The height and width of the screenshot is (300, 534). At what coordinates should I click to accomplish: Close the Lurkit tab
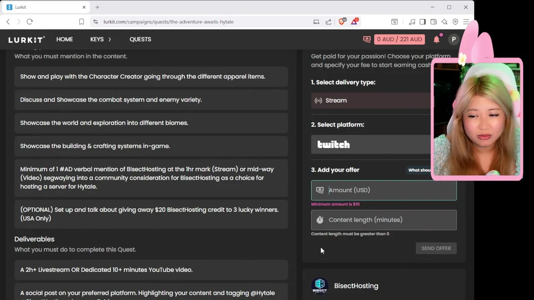(84, 7)
